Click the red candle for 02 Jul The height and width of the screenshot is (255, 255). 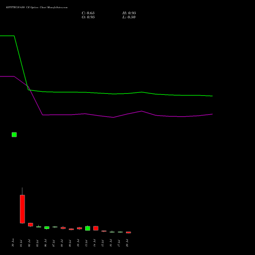[x=31, y=224]
